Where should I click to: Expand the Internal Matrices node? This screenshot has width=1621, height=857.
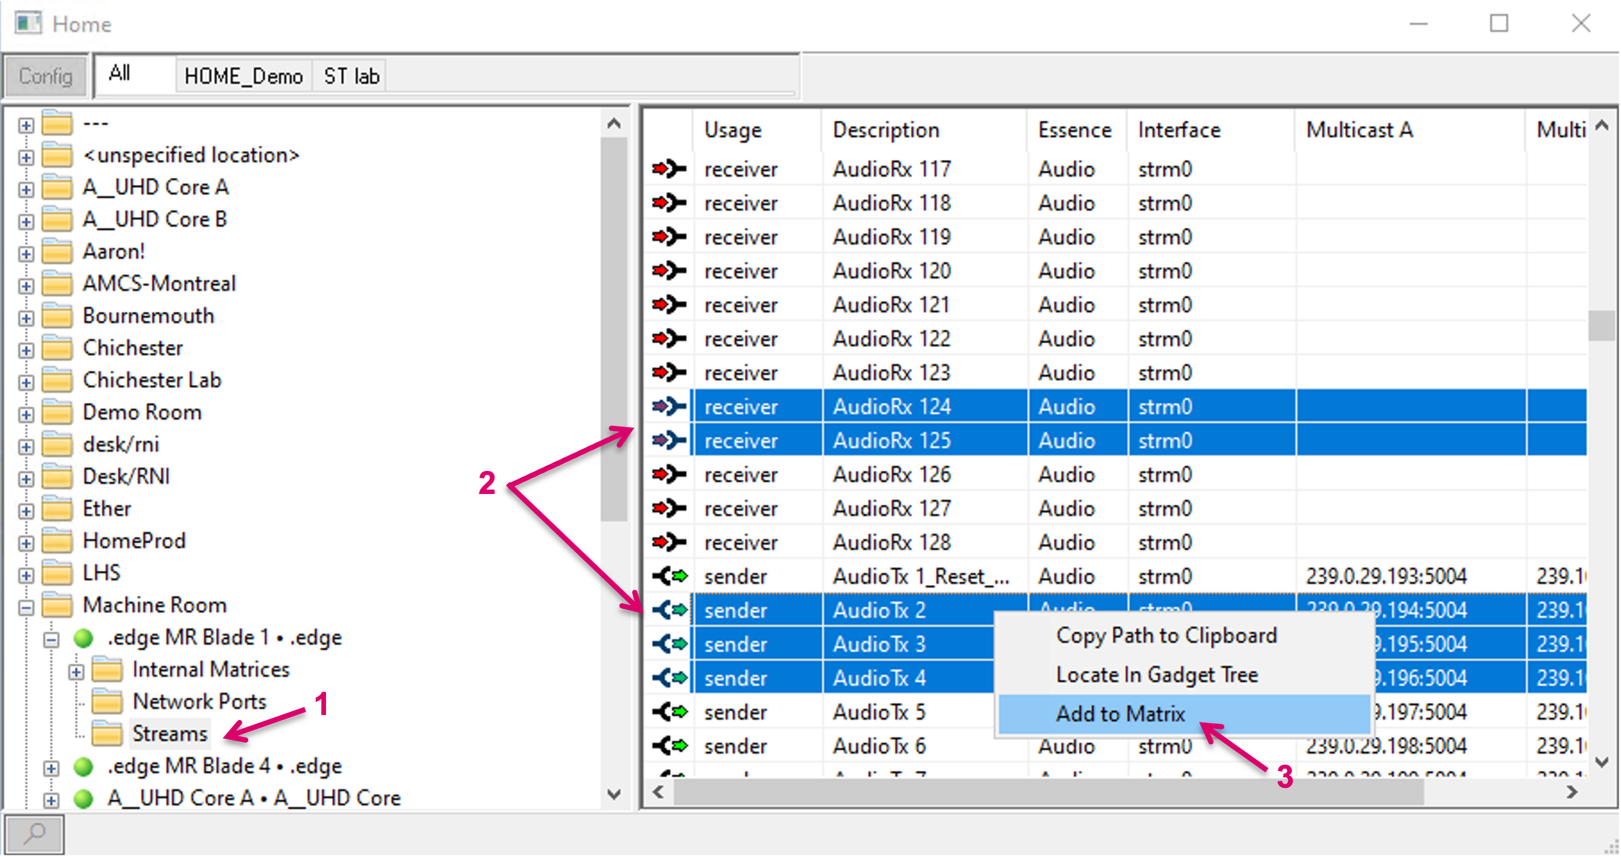click(76, 671)
